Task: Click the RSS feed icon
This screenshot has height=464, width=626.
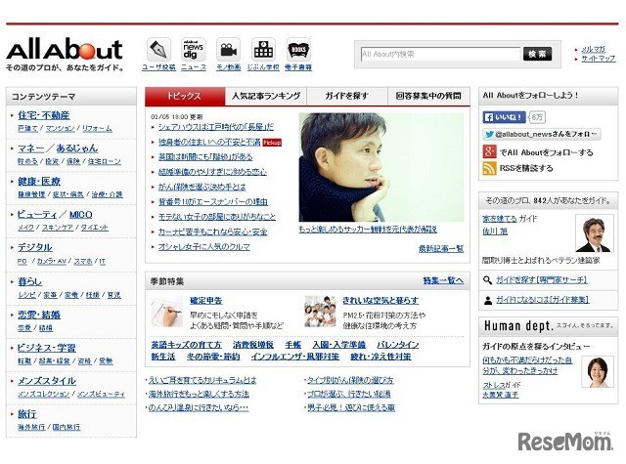Action: 489,168
